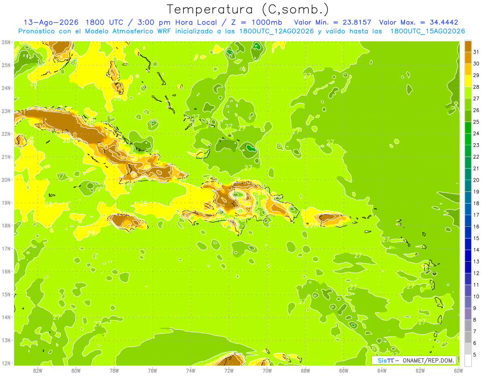
Task: Click the 62W longitude axis label
Action: tap(420, 370)
